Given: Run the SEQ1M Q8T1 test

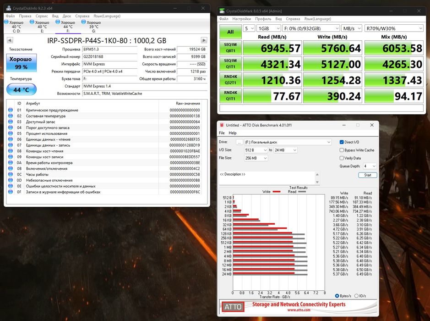Looking at the screenshot, I should (x=230, y=48).
